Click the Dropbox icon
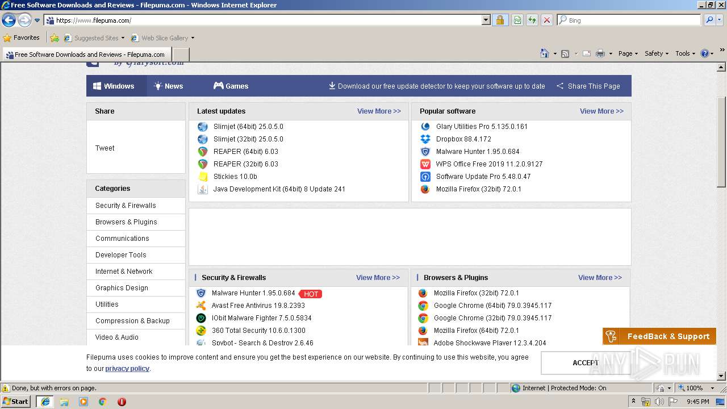 [x=425, y=139]
